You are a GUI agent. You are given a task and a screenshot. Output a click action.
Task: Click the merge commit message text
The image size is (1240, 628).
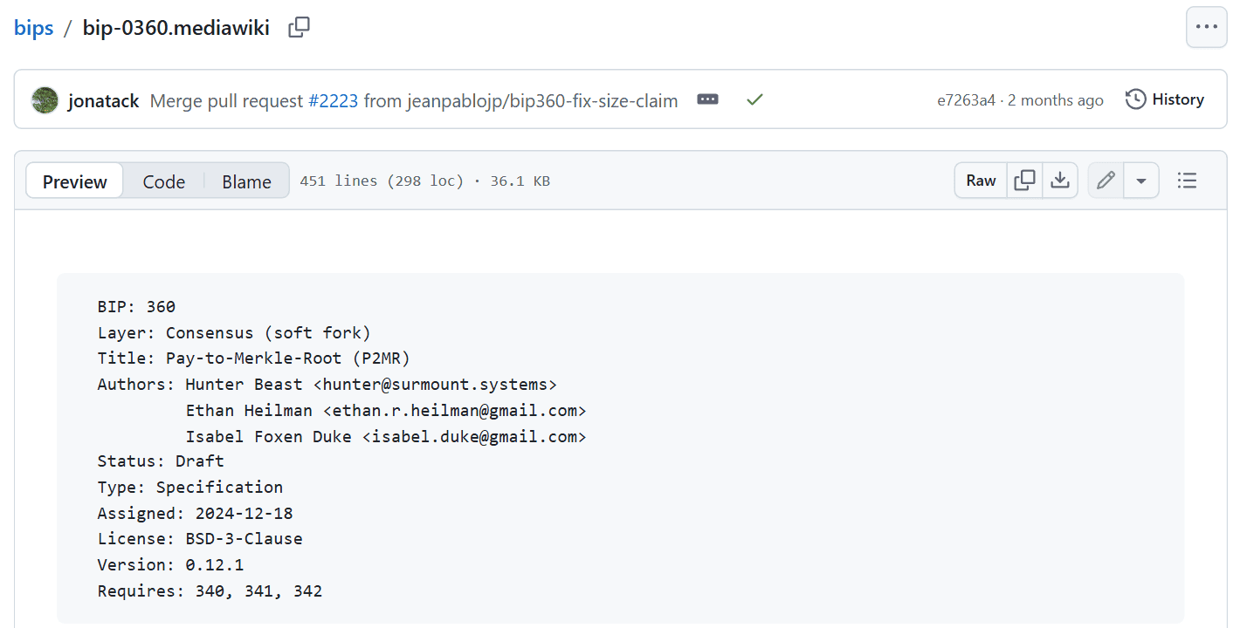(x=414, y=100)
